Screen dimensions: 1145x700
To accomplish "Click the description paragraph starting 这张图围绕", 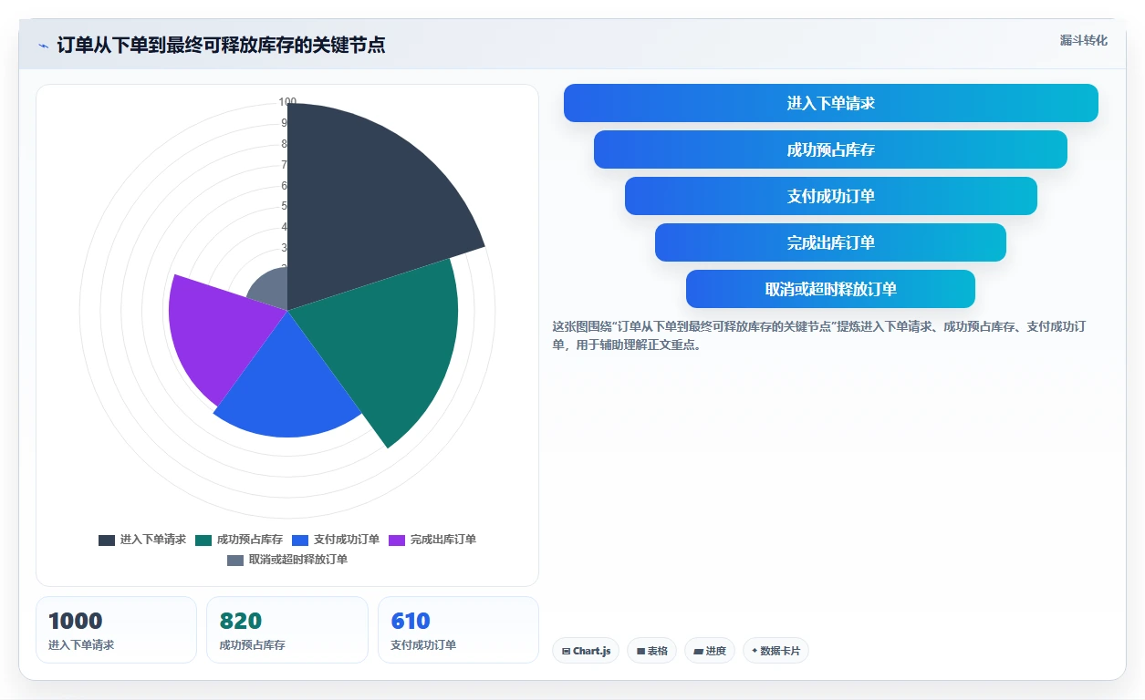I will (818, 335).
